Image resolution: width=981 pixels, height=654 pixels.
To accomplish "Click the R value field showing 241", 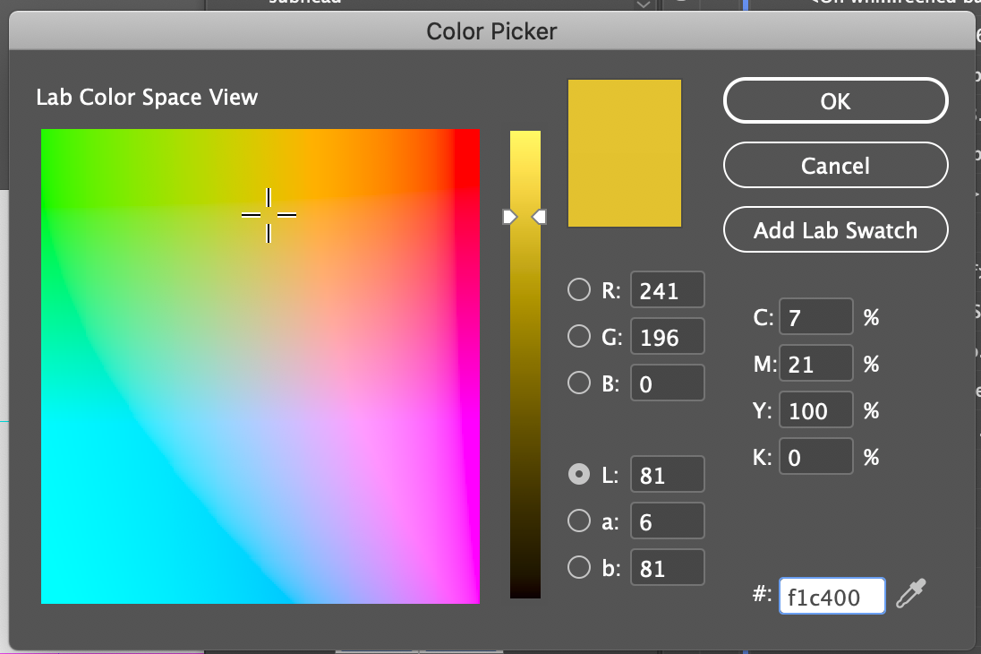I will (667, 289).
